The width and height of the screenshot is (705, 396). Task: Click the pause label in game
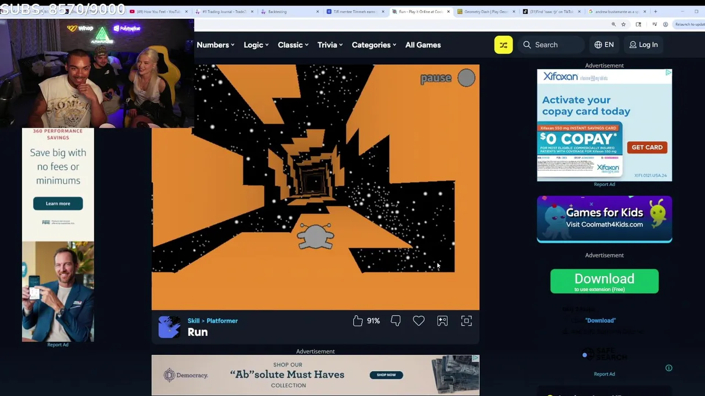[x=436, y=79]
